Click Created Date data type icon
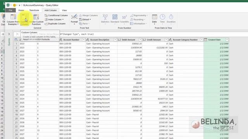Viewport: 248px width, 139px height. pos(205,40)
